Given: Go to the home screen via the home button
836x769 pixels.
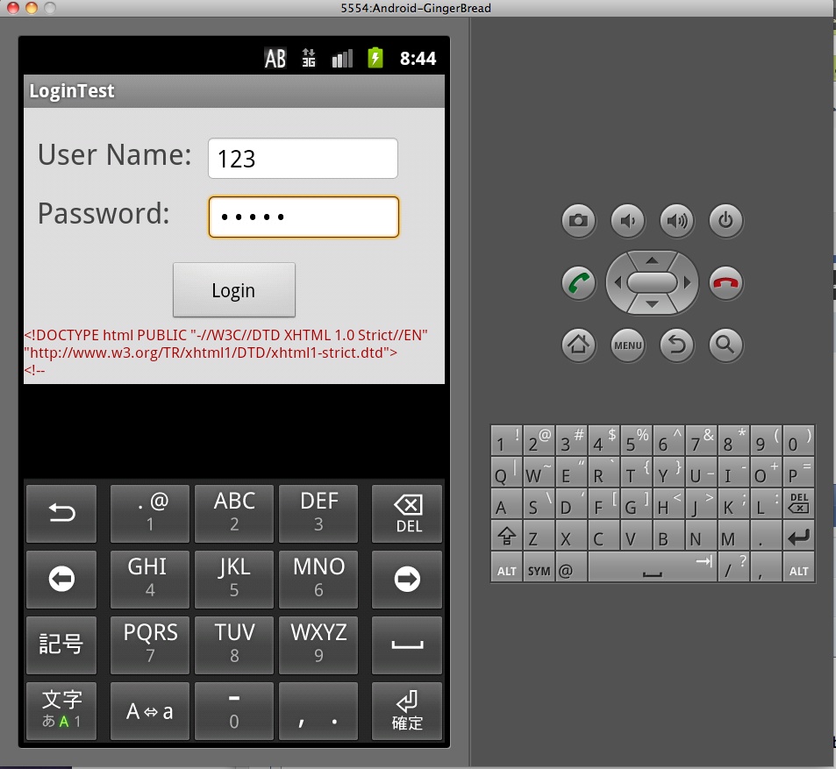Looking at the screenshot, I should (x=578, y=345).
